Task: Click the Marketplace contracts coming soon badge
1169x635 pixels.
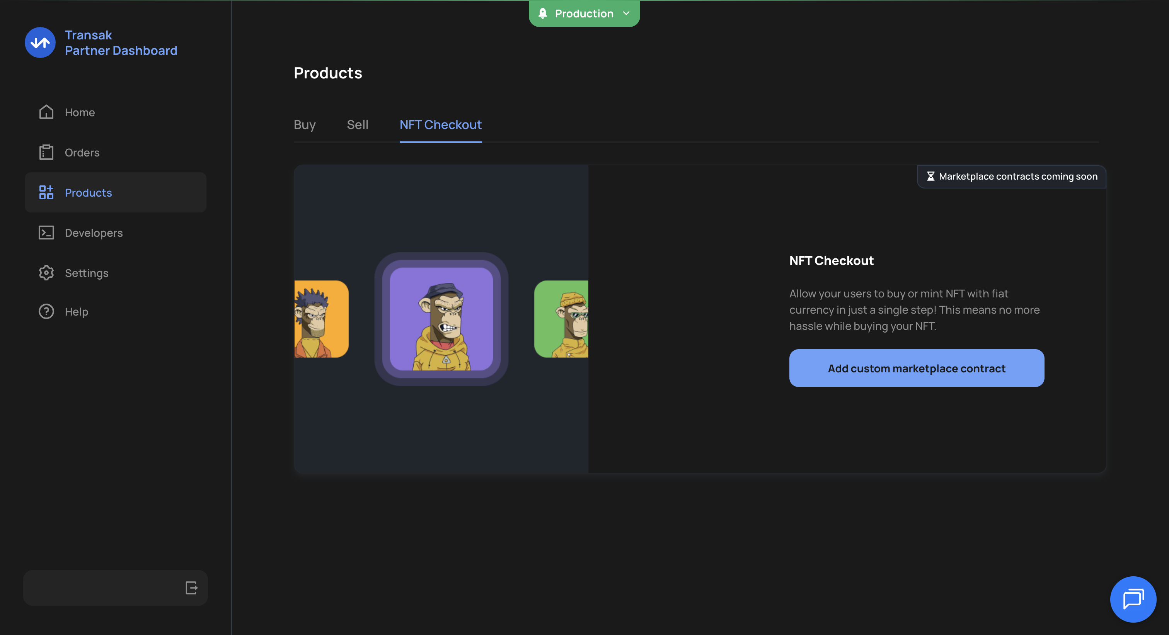Action: pos(1012,176)
